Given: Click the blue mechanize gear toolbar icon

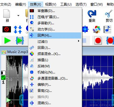Looking at the screenshot, I should 85,29.
